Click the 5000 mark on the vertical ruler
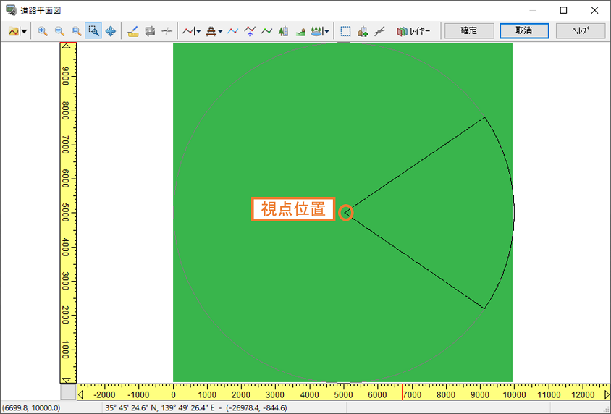This screenshot has height=414, width=611. [x=65, y=212]
